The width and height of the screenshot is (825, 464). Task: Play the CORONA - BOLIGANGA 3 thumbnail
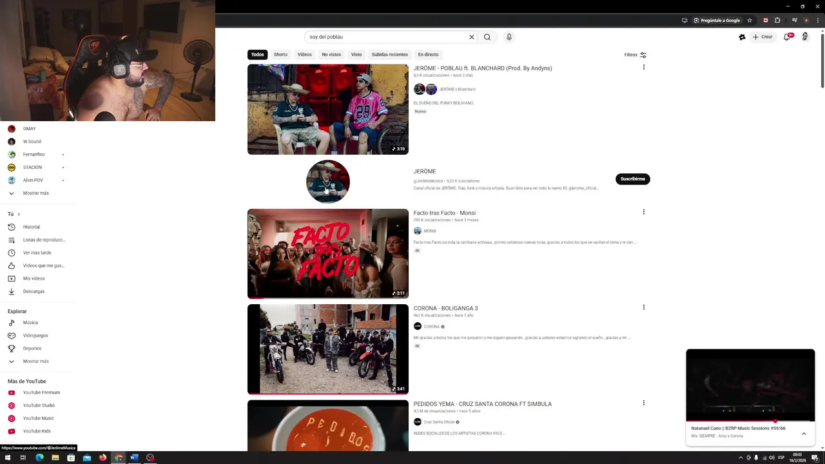(327, 349)
